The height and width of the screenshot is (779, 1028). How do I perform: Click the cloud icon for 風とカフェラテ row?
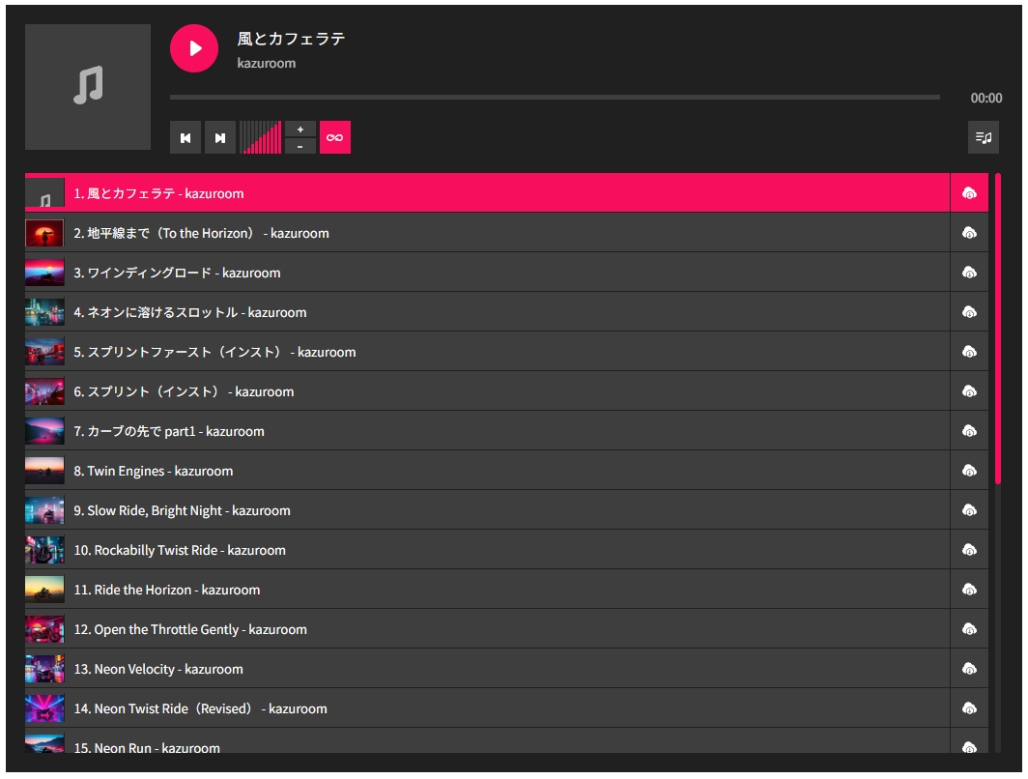pos(969,193)
